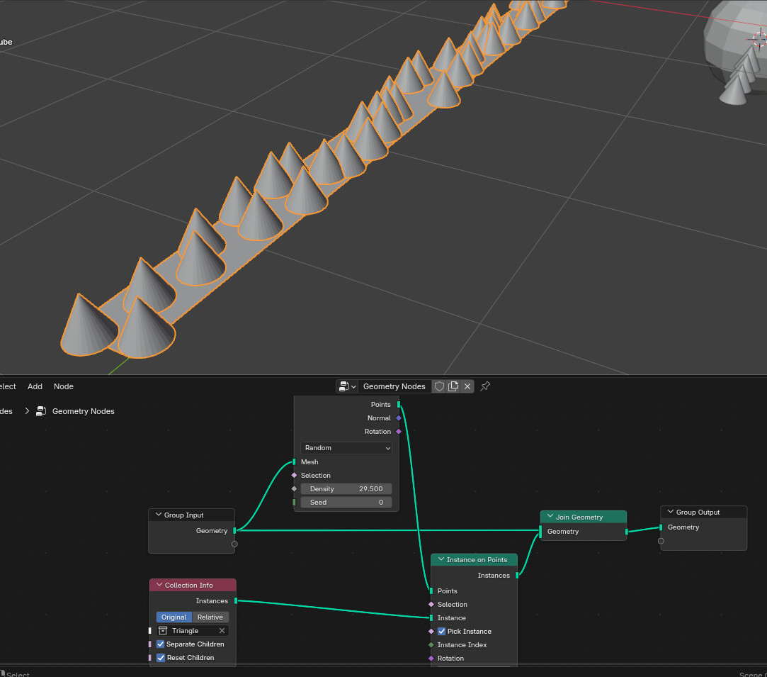
Task: Click the Collection Info Instances output socket
Action: pyautogui.click(x=236, y=600)
